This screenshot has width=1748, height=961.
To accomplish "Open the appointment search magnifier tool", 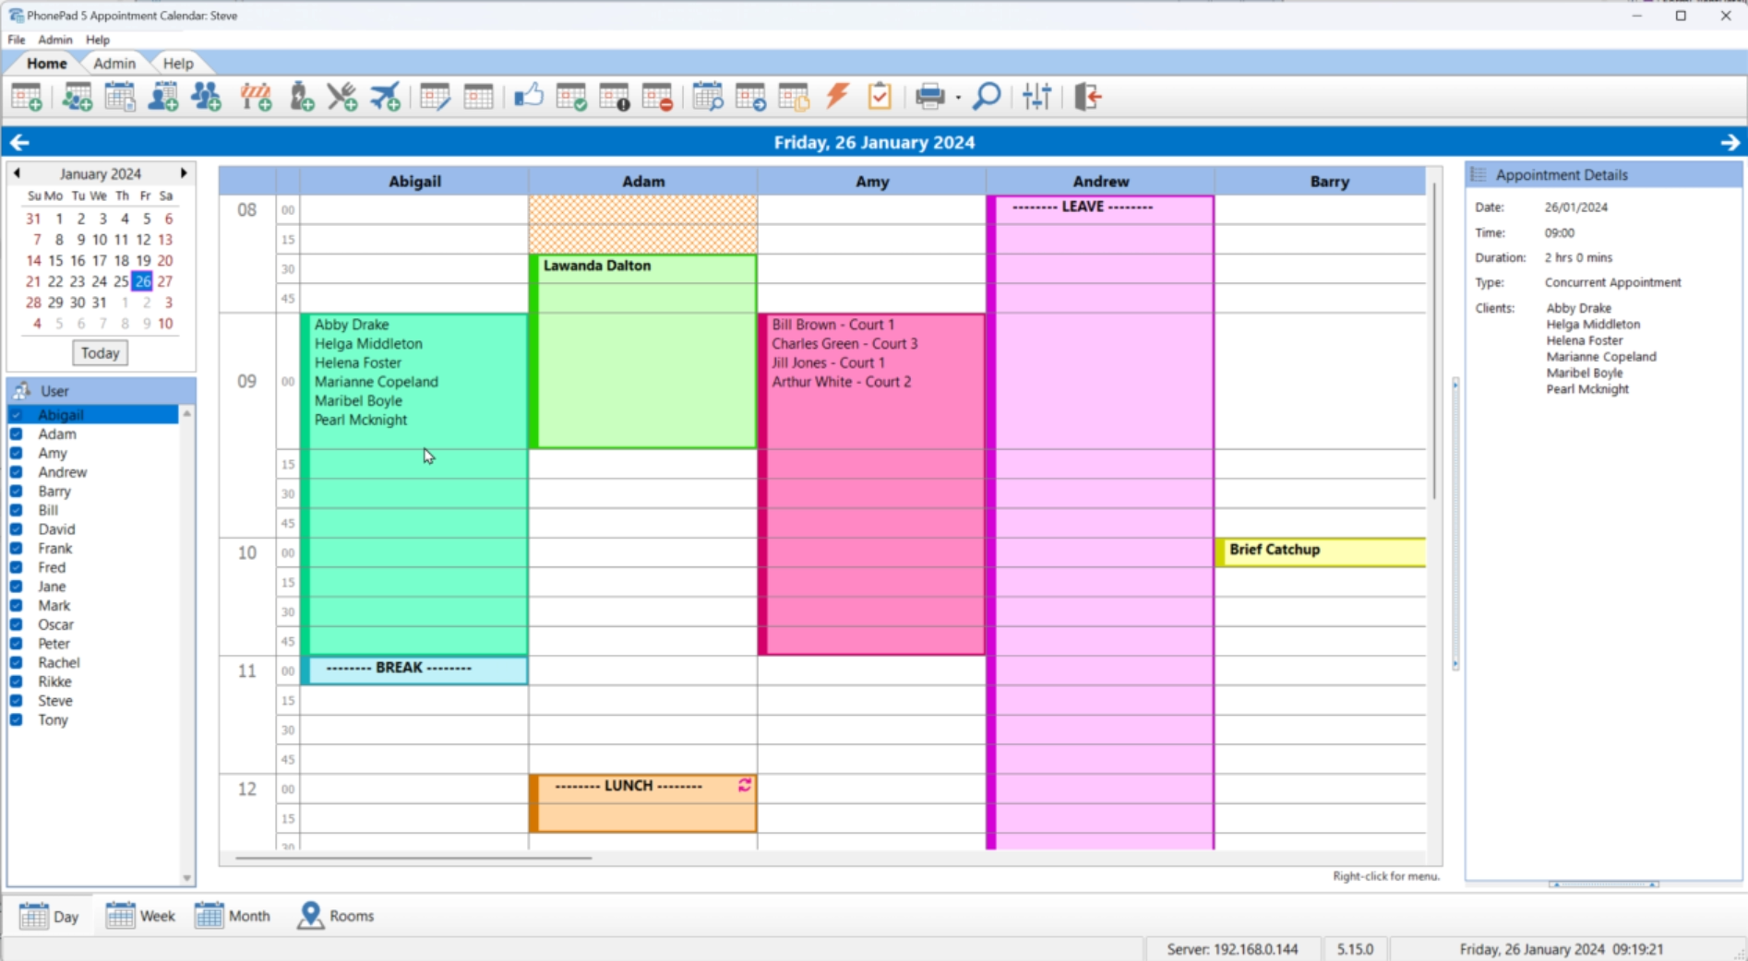I will [987, 96].
